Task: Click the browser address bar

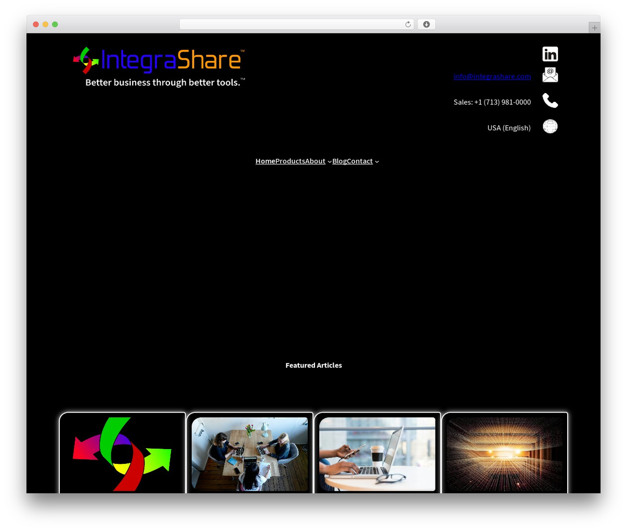Action: click(297, 24)
